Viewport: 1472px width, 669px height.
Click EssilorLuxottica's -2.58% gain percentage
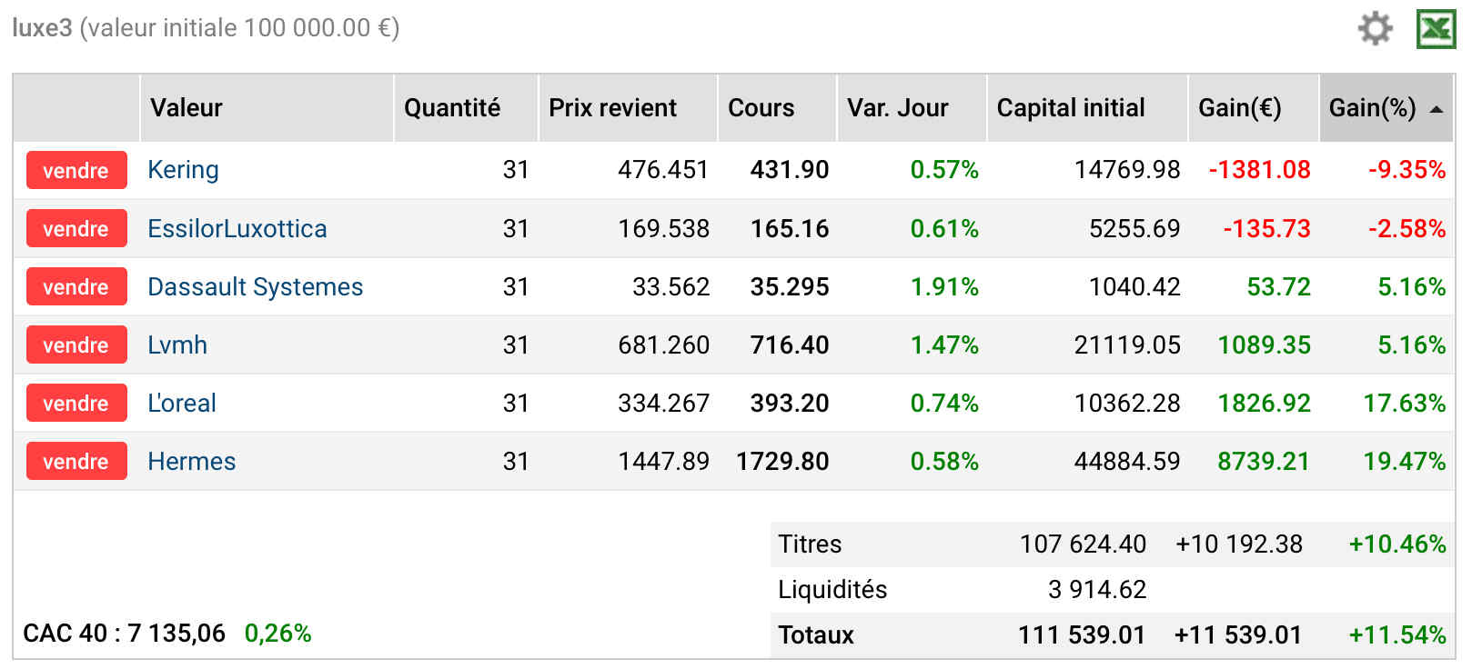click(x=1406, y=228)
